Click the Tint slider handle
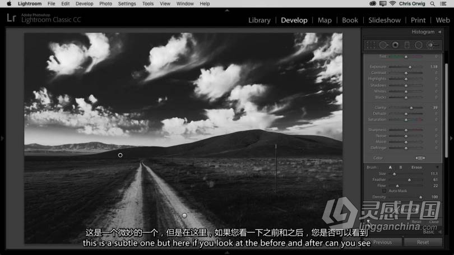The image size is (454, 255). point(406,57)
